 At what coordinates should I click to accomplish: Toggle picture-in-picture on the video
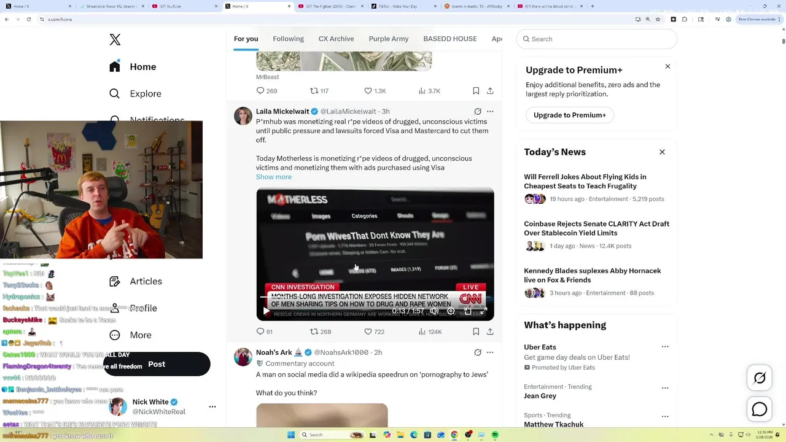click(x=467, y=311)
